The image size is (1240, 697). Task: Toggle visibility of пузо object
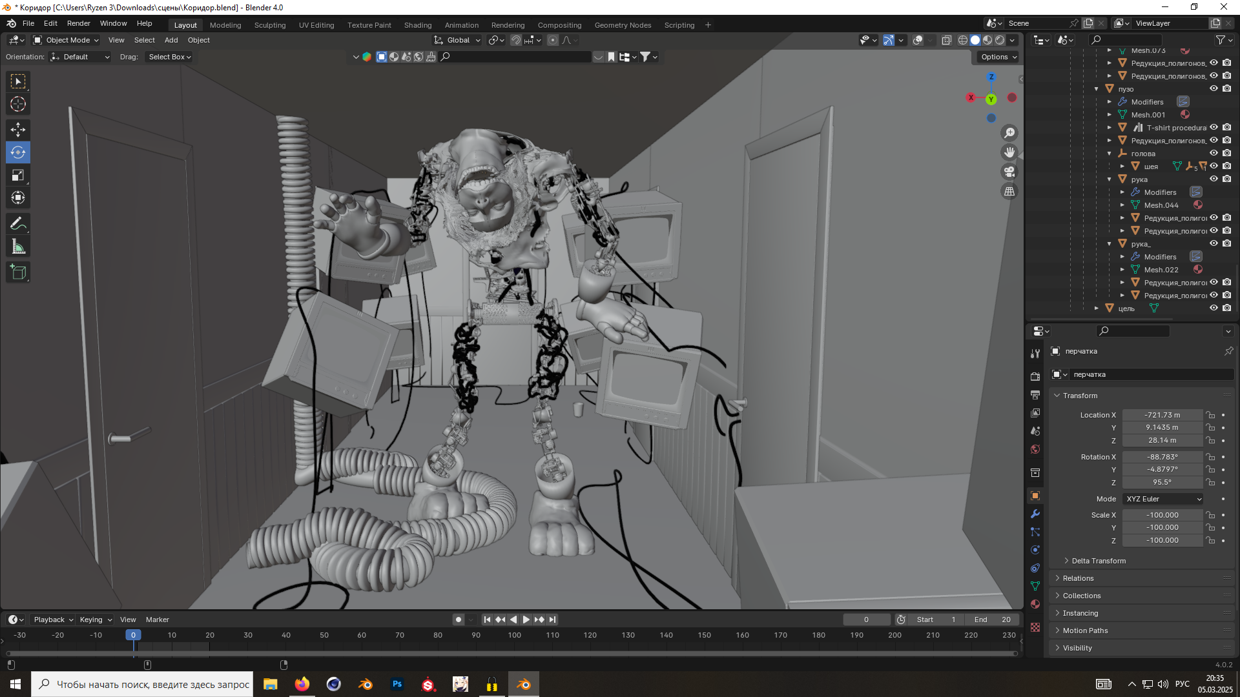(1214, 89)
